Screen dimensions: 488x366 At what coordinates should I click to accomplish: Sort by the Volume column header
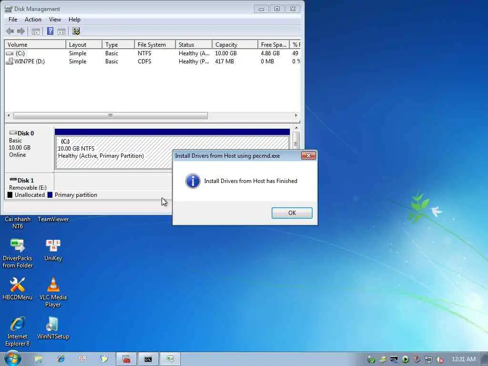pos(35,44)
